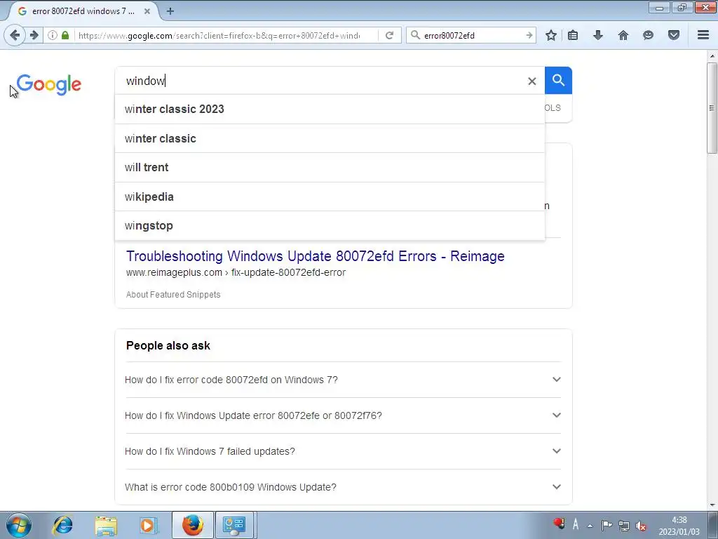Clear the Google search box with X
Viewport: 718px width, 539px height.
[x=531, y=81]
